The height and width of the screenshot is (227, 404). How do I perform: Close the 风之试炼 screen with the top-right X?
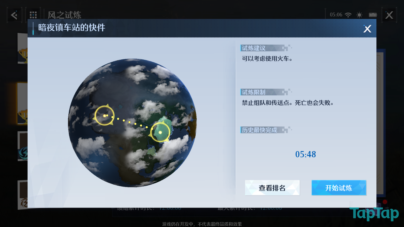[x=389, y=15]
